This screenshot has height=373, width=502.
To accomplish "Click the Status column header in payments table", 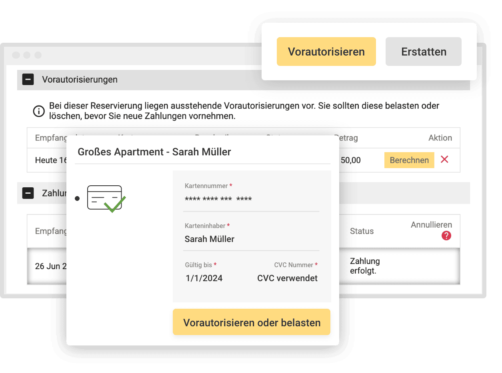I will tap(362, 231).
